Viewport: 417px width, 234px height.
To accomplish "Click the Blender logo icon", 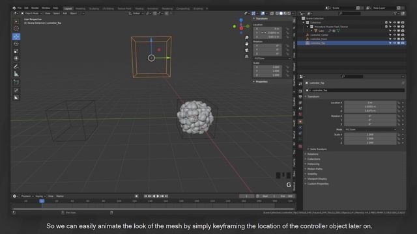I will pos(14,8).
